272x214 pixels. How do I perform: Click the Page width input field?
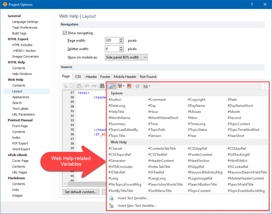pyautogui.click(x=112, y=40)
